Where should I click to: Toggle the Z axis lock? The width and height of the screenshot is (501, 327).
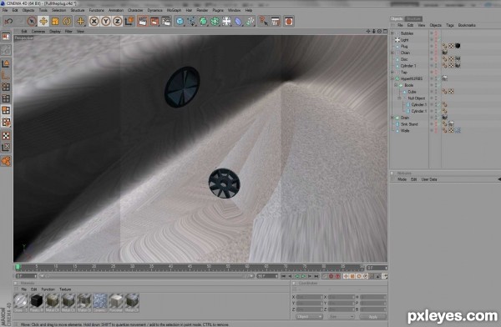pyautogui.click(x=117, y=22)
